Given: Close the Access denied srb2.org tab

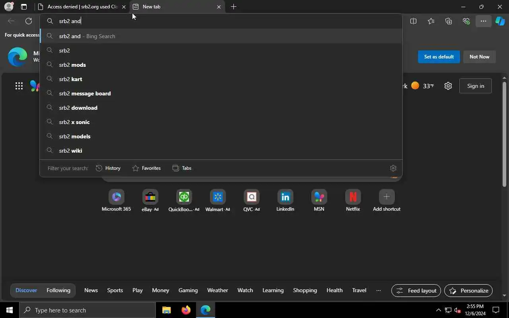Looking at the screenshot, I should click(124, 7).
